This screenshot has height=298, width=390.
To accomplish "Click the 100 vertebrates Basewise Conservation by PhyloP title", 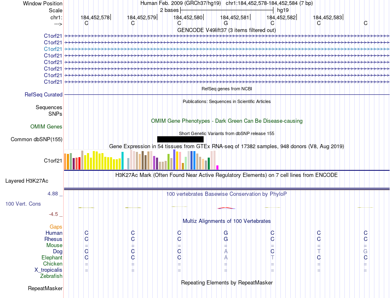I will coord(226,194).
